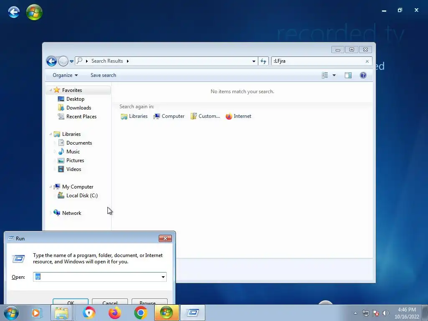Screen dimensions: 428x321
Task: Click the Media Center back arrow icon
Action: [14, 12]
